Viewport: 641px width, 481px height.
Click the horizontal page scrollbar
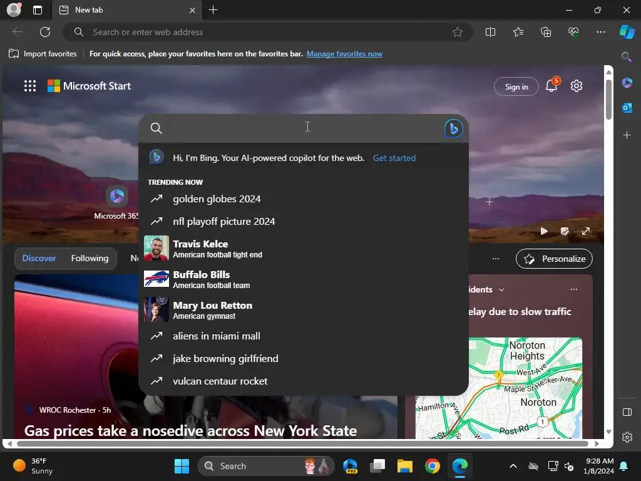point(302,443)
